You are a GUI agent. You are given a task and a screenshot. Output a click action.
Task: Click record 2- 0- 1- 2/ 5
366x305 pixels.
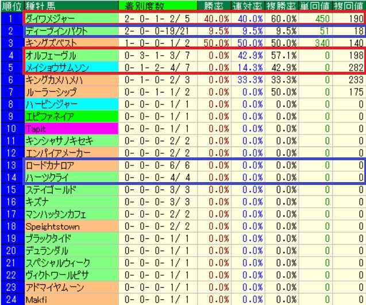[157, 19]
